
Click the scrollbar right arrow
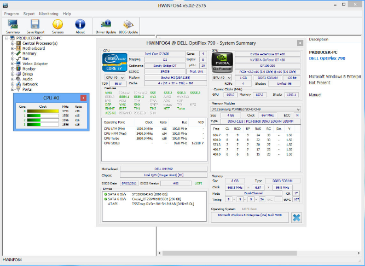(358, 253)
